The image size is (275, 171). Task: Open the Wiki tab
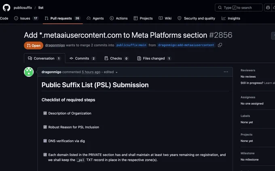(165, 18)
